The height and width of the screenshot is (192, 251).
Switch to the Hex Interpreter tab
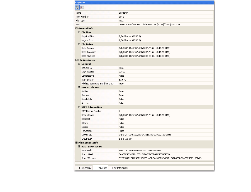coord(120,168)
